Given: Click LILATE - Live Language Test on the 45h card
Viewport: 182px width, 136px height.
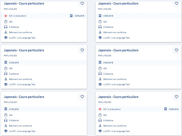Looking at the screenshot, I should point(22,131).
